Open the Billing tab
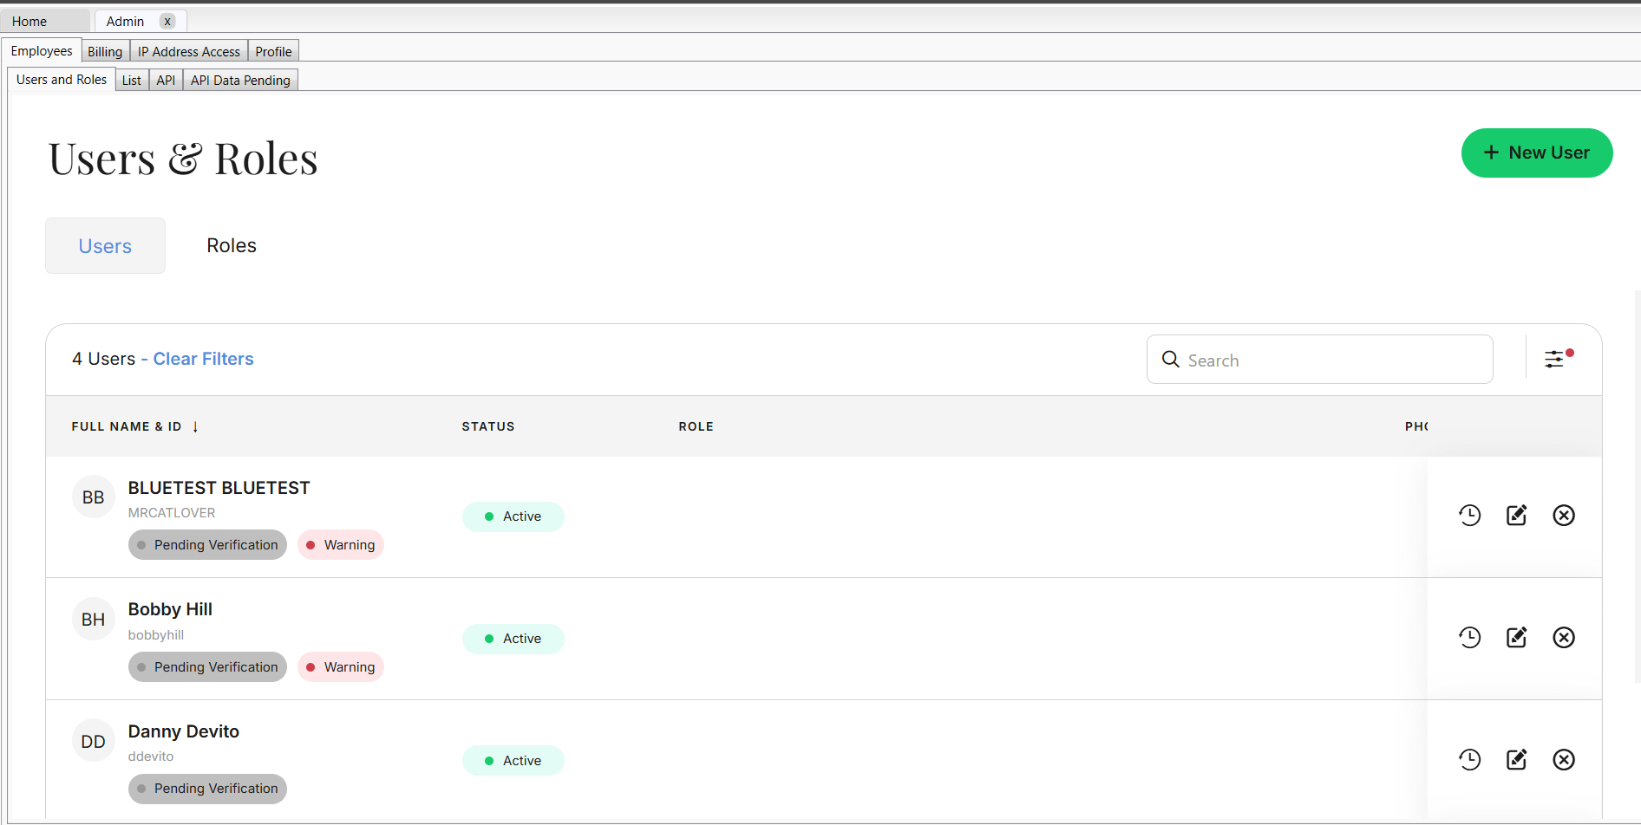 [x=105, y=52]
